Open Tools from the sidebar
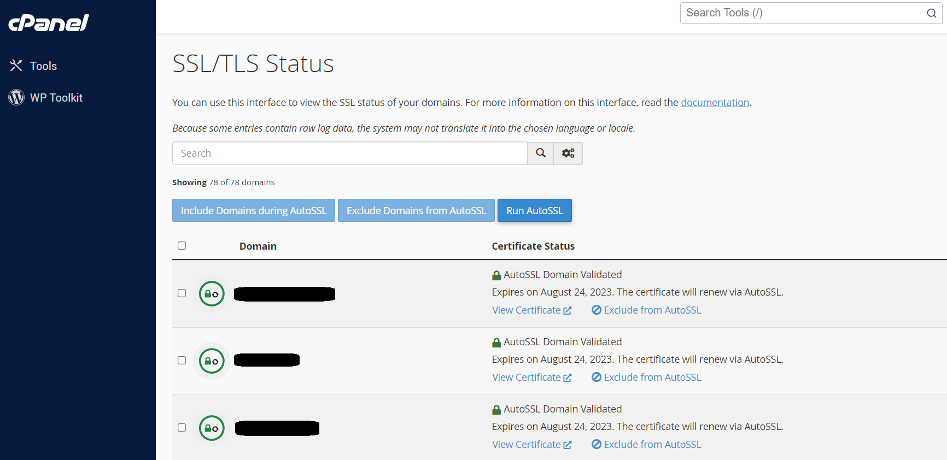This screenshot has height=460, width=947. point(43,66)
